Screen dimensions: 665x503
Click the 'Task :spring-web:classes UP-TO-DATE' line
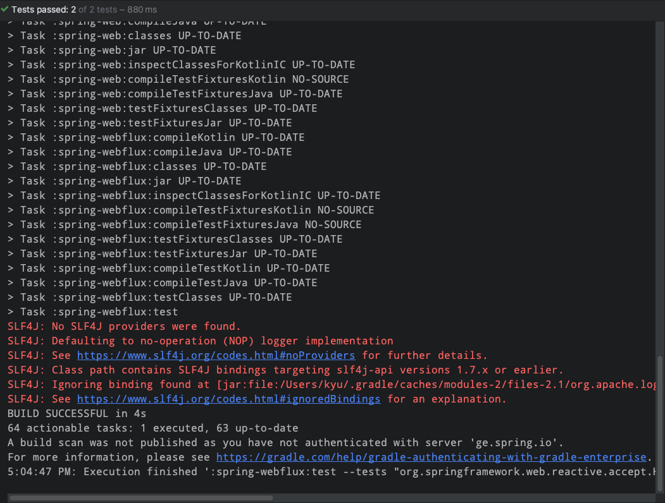click(x=124, y=35)
